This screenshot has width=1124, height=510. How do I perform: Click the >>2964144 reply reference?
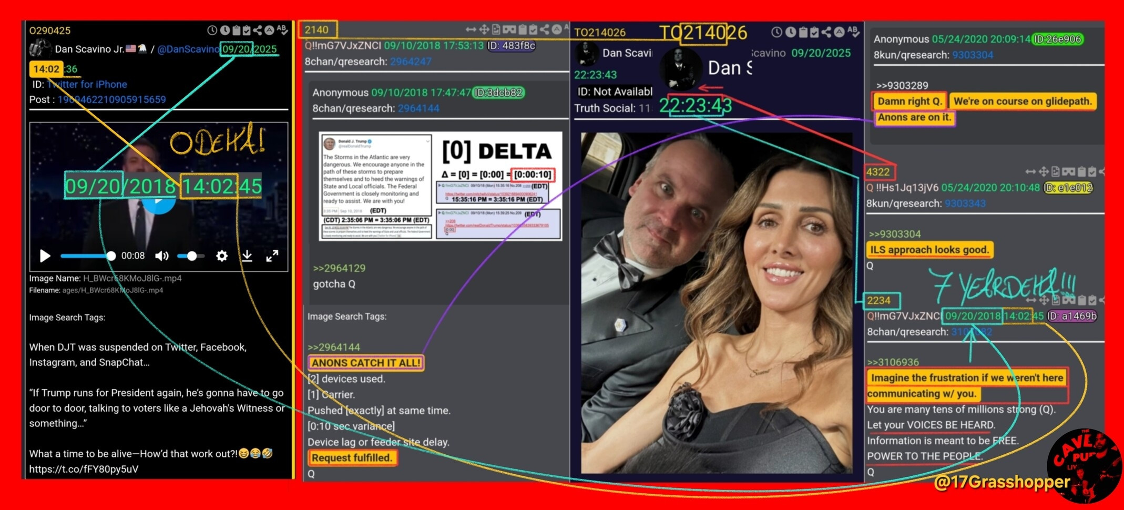(334, 347)
